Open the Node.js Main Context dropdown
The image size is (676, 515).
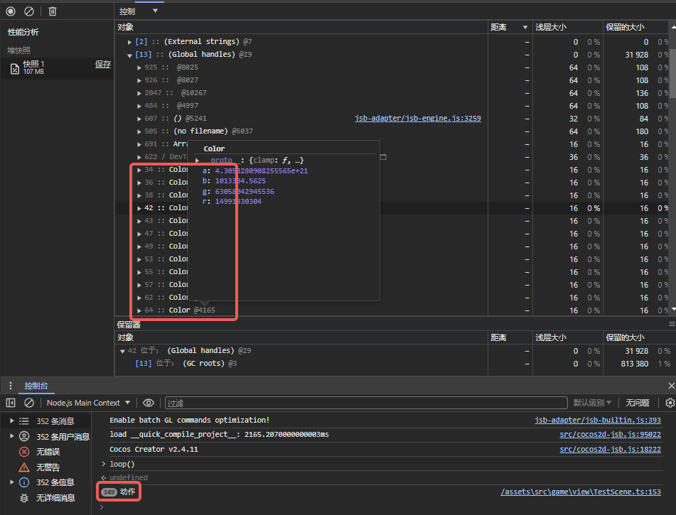(x=88, y=403)
